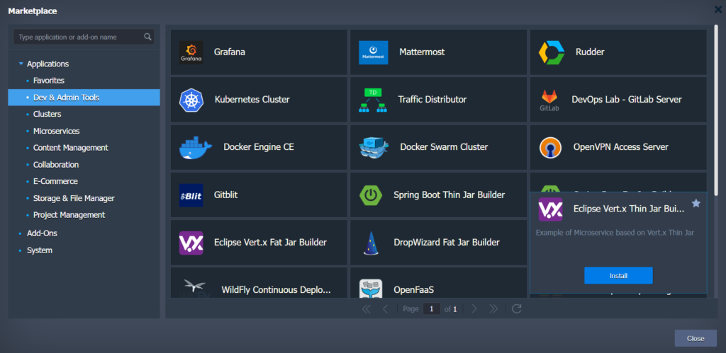Click the Docker Swarm Cluster icon
Screen dimensions: 726x353
[x=374, y=147]
